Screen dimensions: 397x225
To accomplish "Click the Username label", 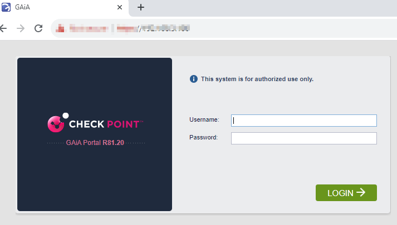I will (204, 119).
